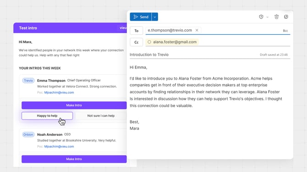
Task: Open the Cc recipients picker
Action: (136, 42)
